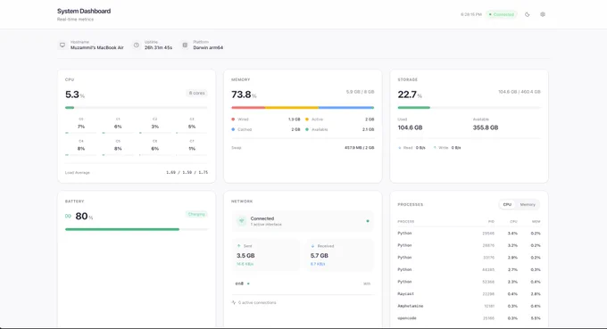
Task: Click the clock icon beside Uptime
Action: pos(137,45)
